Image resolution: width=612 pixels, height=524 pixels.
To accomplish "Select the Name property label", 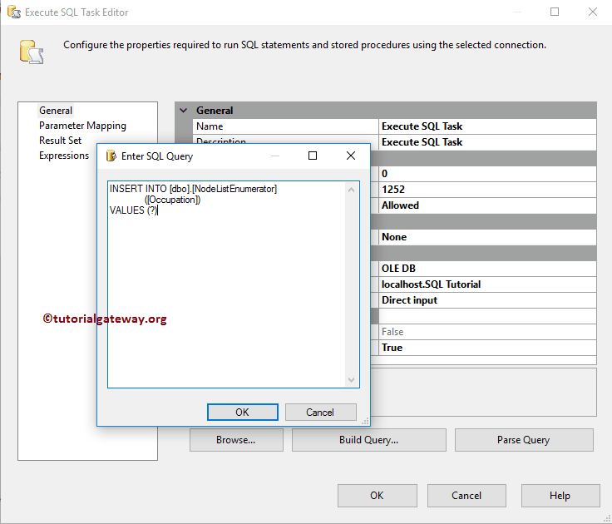I will pyautogui.click(x=285, y=126).
